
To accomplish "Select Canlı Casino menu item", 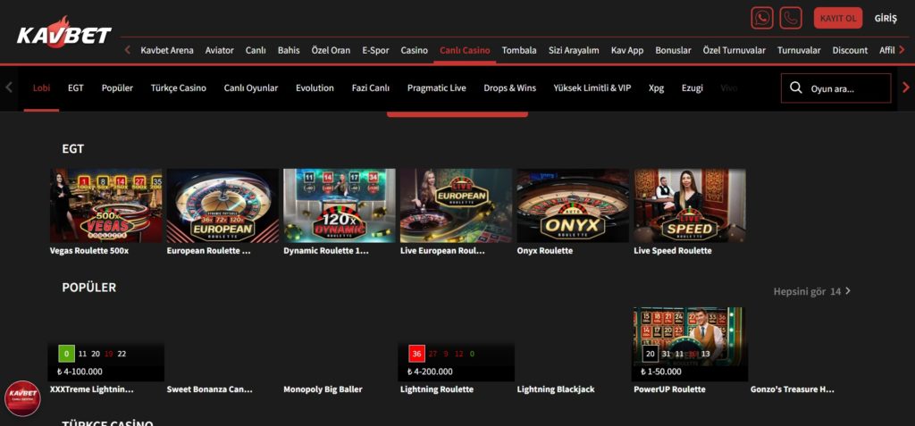I will 465,50.
